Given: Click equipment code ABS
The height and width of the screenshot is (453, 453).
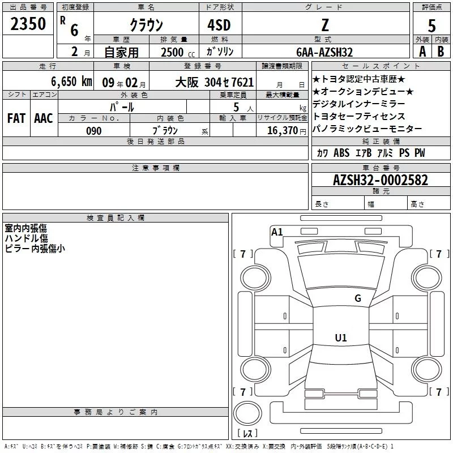Looking at the screenshot, I should click(x=341, y=153).
